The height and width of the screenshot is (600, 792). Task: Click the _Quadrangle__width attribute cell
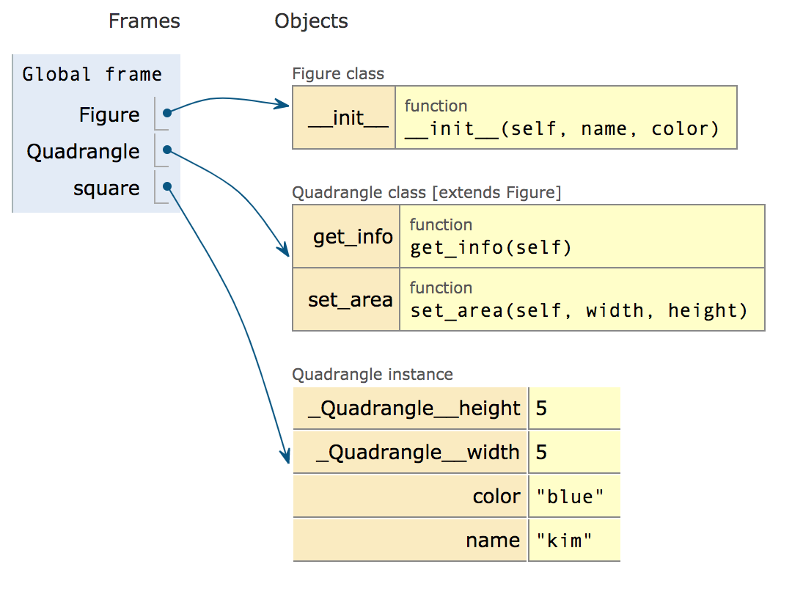410,452
